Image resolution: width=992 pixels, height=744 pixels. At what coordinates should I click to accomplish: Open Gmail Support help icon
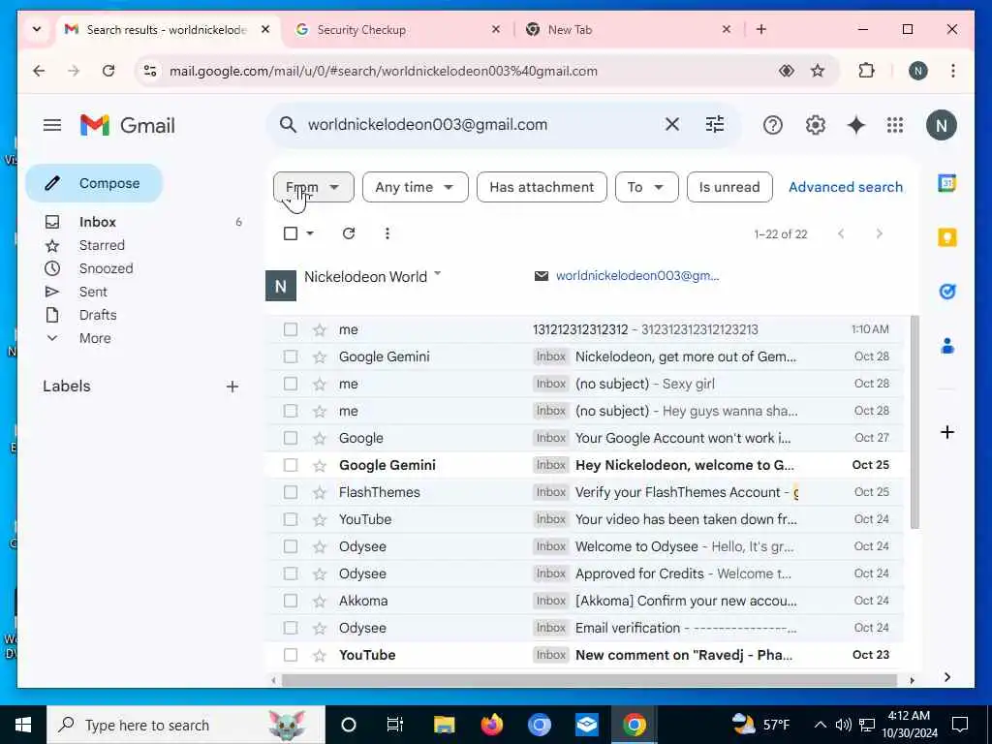coord(772,125)
